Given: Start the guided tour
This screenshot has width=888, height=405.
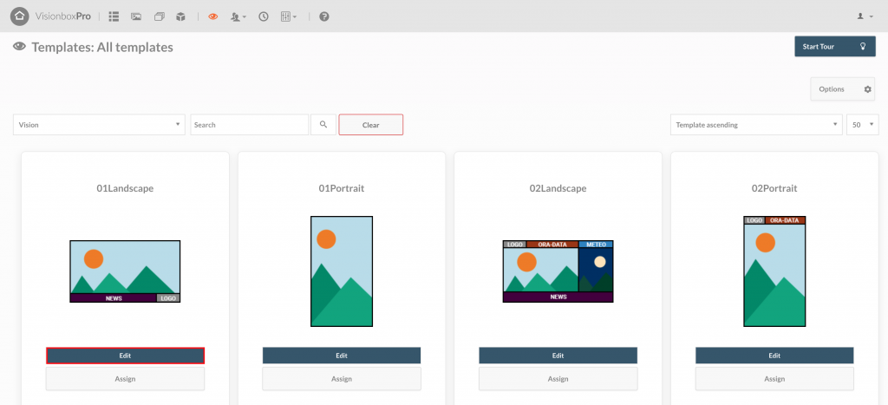Looking at the screenshot, I should click(835, 47).
